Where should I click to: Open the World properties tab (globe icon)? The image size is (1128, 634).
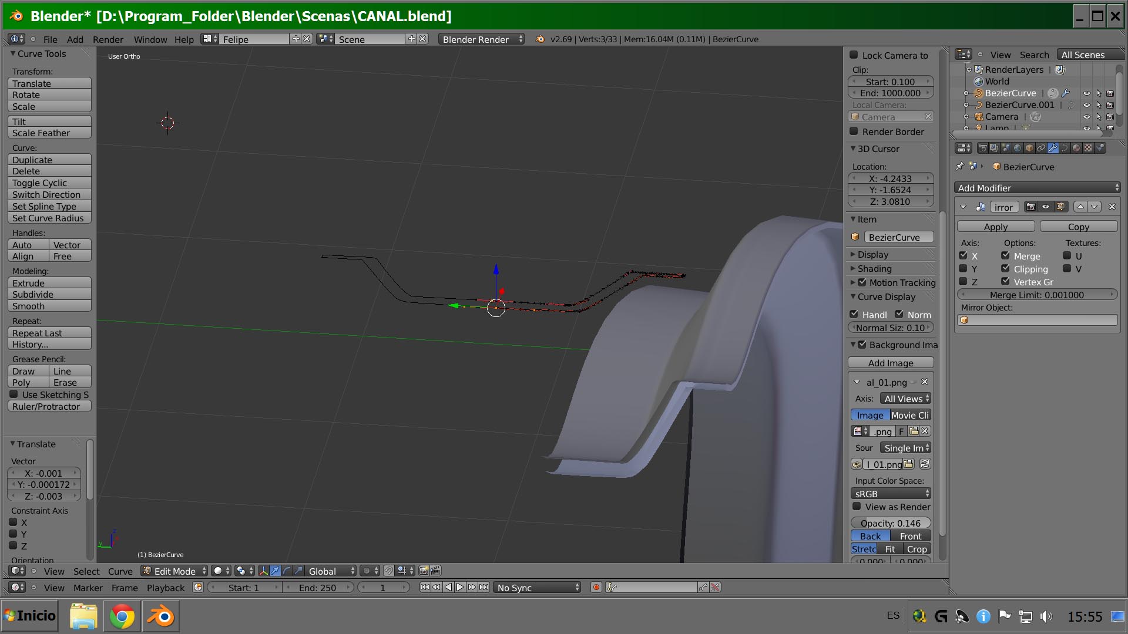point(1018,148)
